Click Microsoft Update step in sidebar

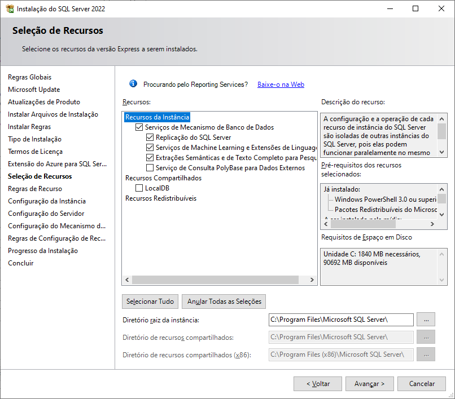tap(34, 90)
